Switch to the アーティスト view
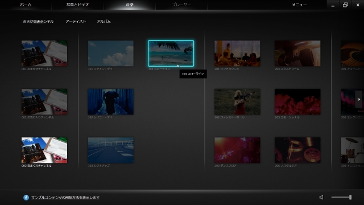Screen dimensions: 364x205 point(76,22)
